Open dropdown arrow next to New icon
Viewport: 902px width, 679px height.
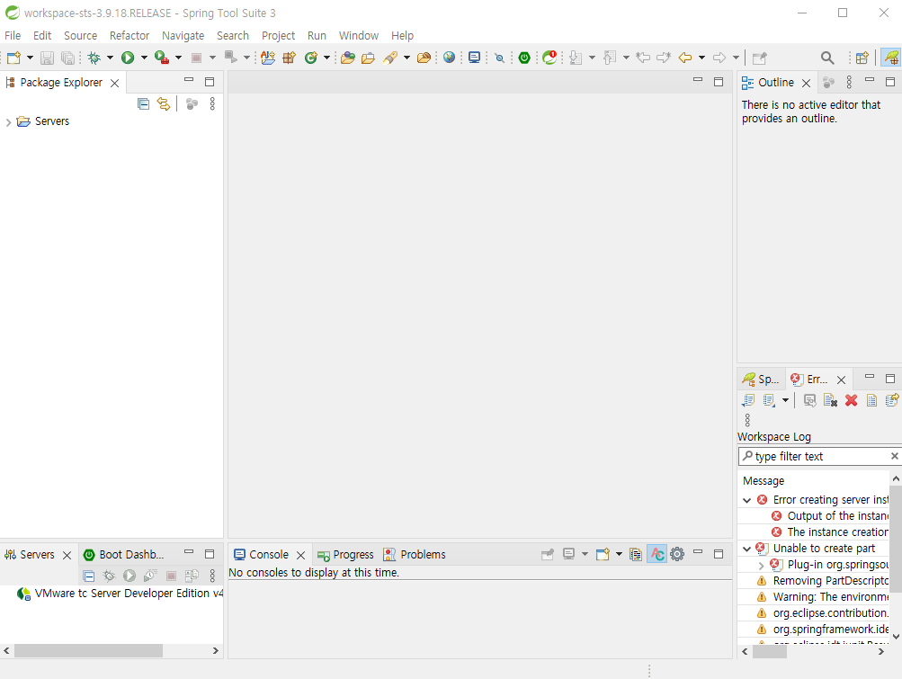pos(30,58)
